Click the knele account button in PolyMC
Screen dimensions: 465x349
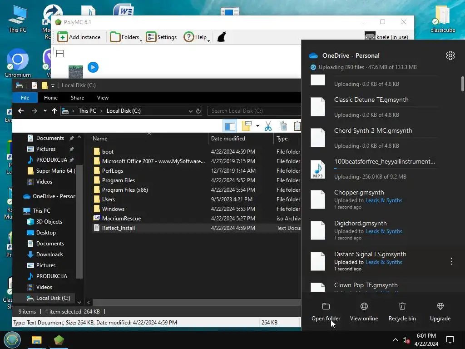386,37
